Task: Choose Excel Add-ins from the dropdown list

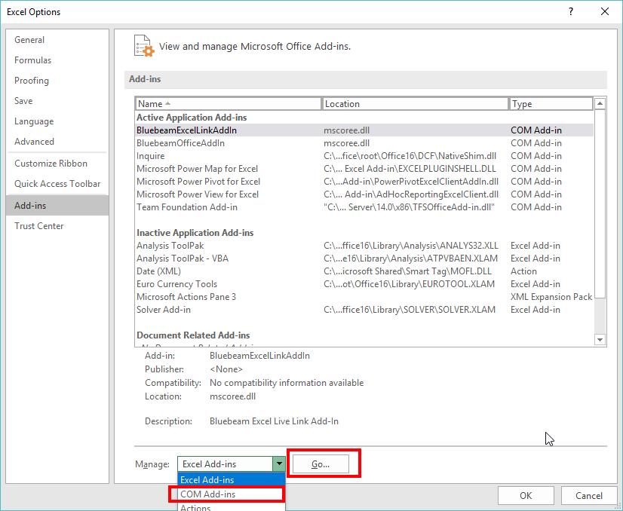Action: 232,479
